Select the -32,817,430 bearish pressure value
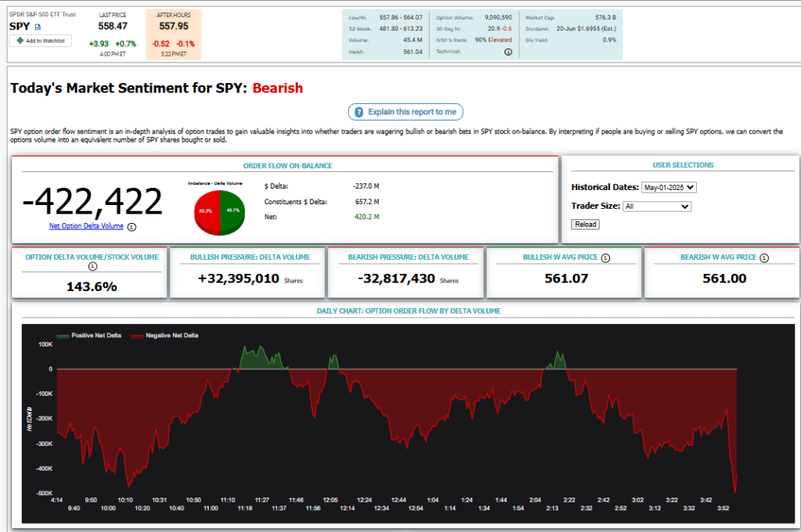801x532 pixels. [x=397, y=279]
